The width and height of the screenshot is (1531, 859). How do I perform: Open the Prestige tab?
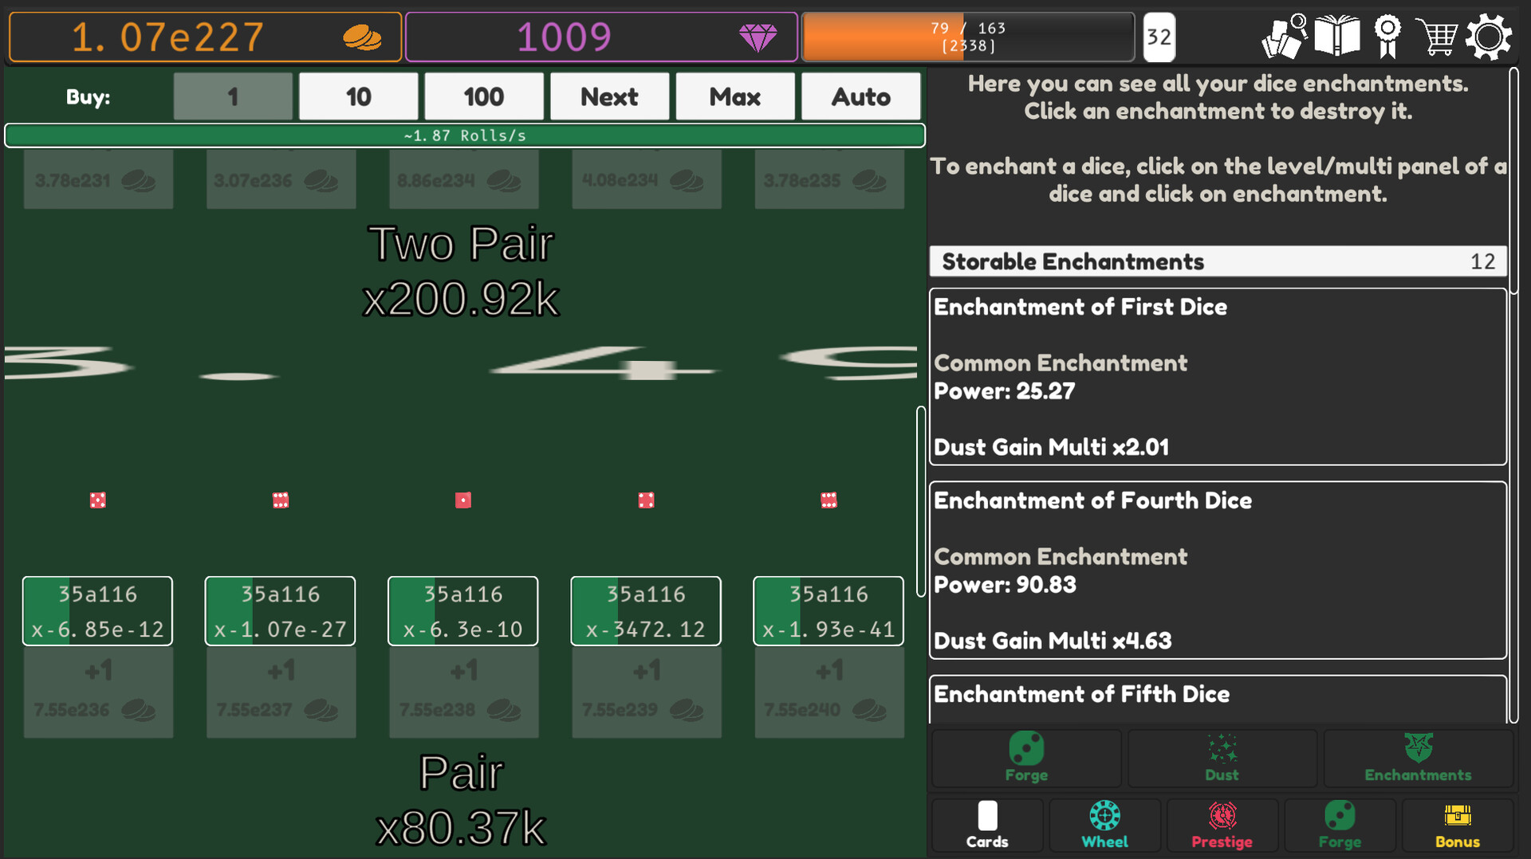click(1222, 825)
